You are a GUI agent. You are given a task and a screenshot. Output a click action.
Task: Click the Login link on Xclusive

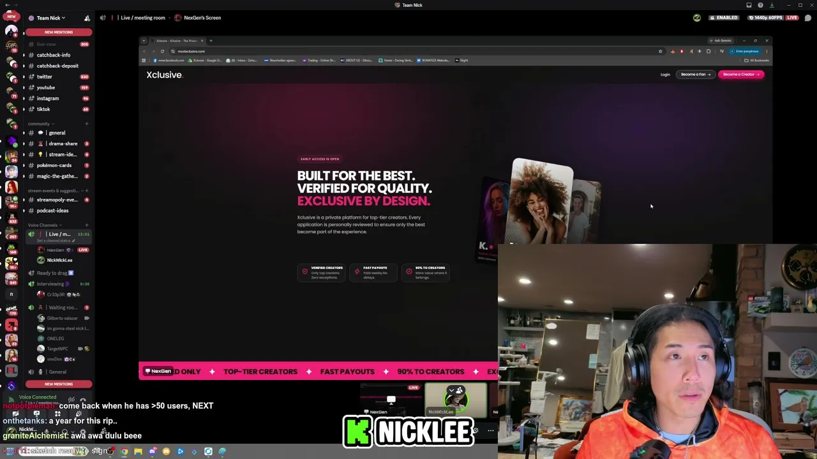pyautogui.click(x=665, y=75)
